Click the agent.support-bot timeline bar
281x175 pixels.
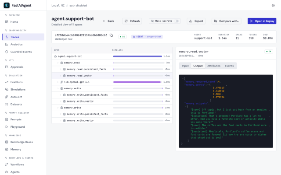(137, 56)
